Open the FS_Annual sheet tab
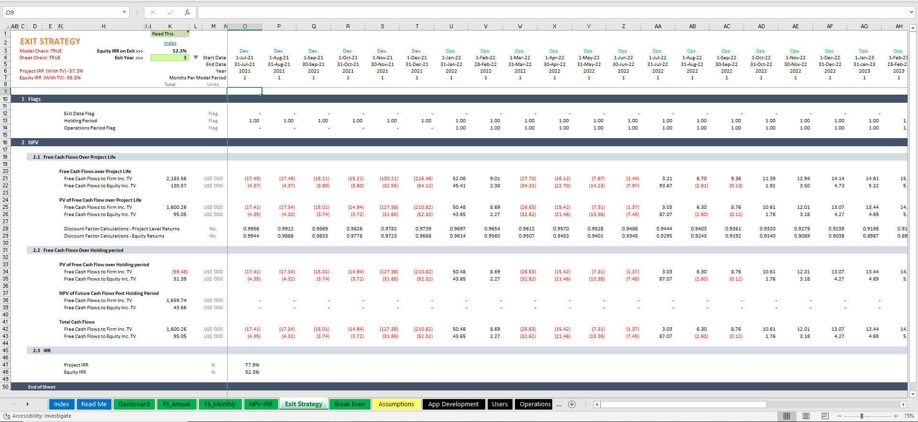This screenshot has width=918, height=422. (x=176, y=404)
